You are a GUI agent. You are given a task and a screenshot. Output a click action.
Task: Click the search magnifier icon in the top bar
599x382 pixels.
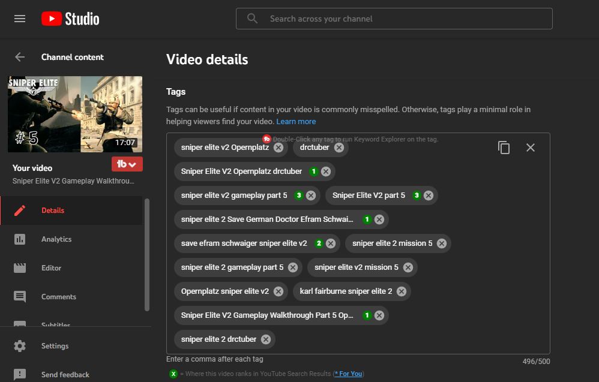252,19
